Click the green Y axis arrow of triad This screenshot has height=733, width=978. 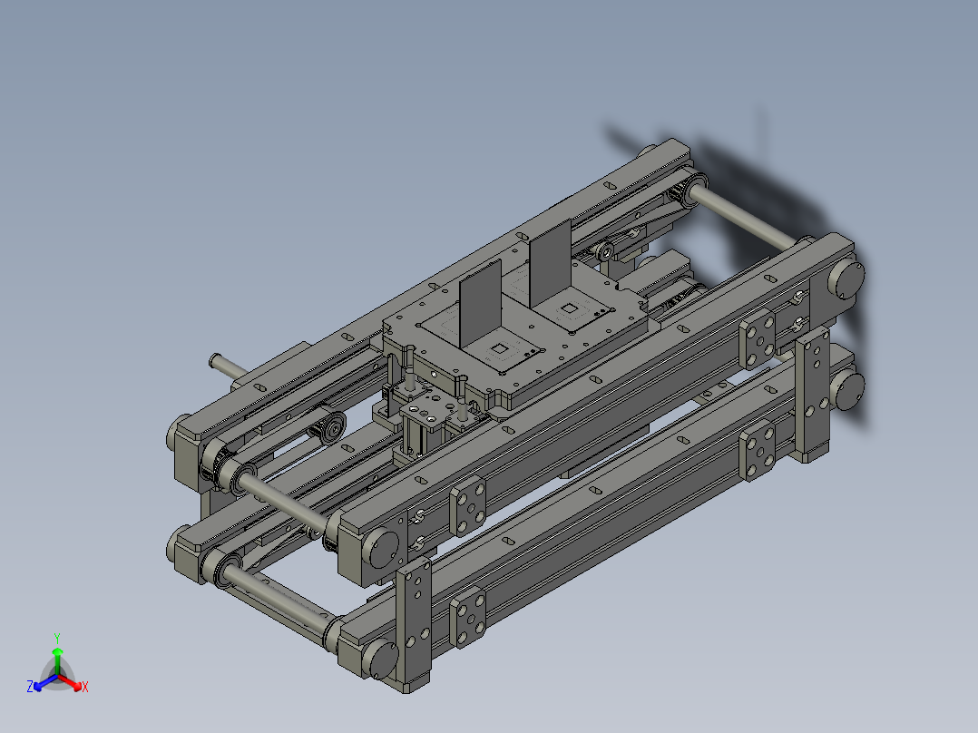pyautogui.click(x=57, y=660)
